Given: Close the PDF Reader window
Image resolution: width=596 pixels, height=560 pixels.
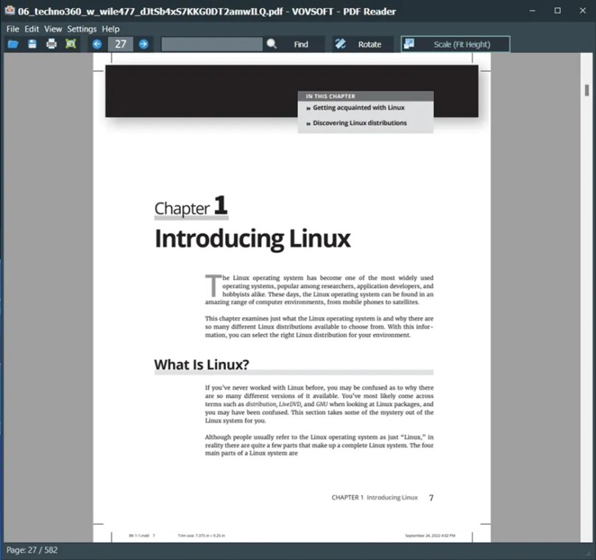Looking at the screenshot, I should [x=582, y=10].
